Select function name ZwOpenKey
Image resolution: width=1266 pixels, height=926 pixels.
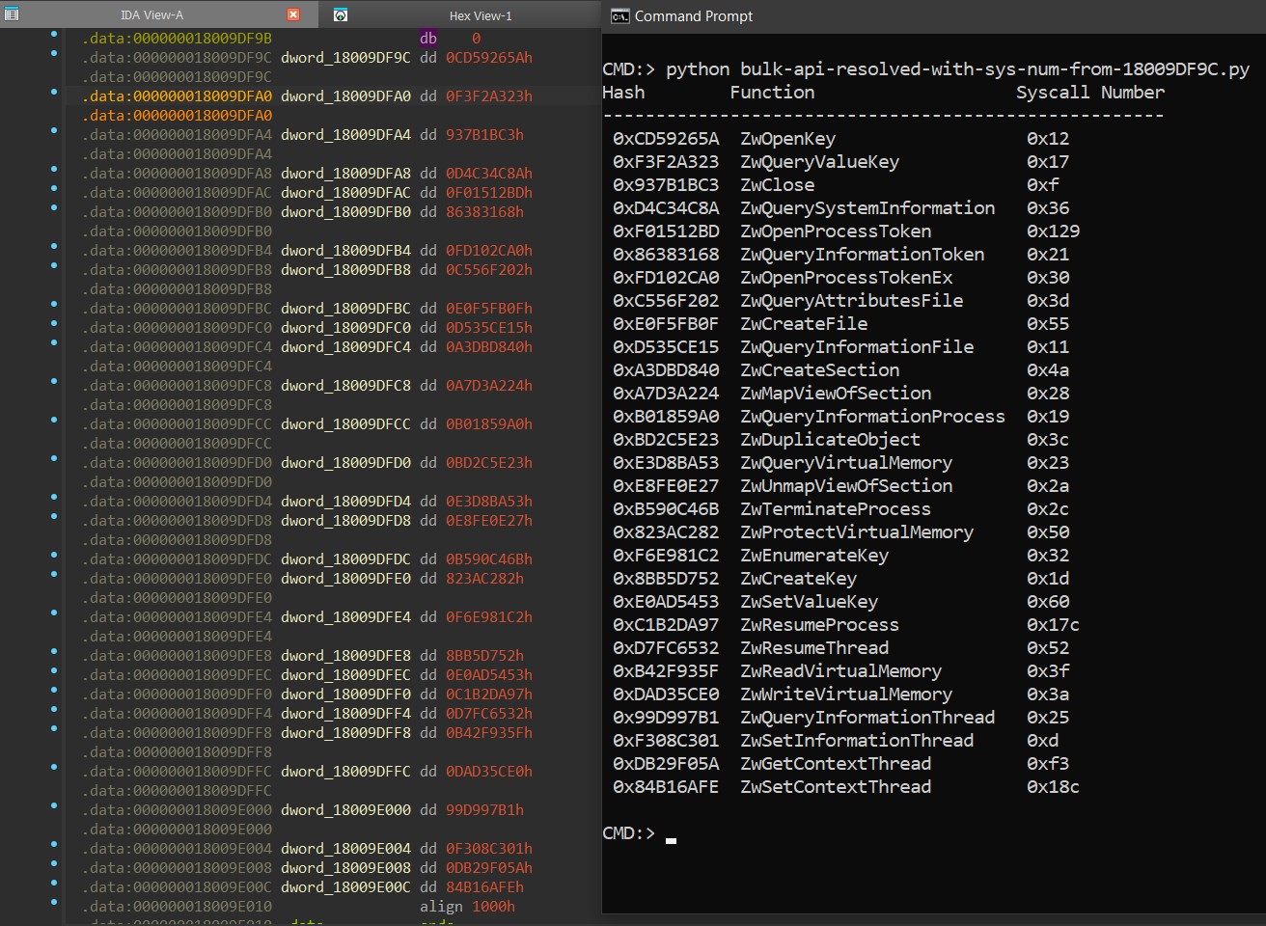pos(788,139)
